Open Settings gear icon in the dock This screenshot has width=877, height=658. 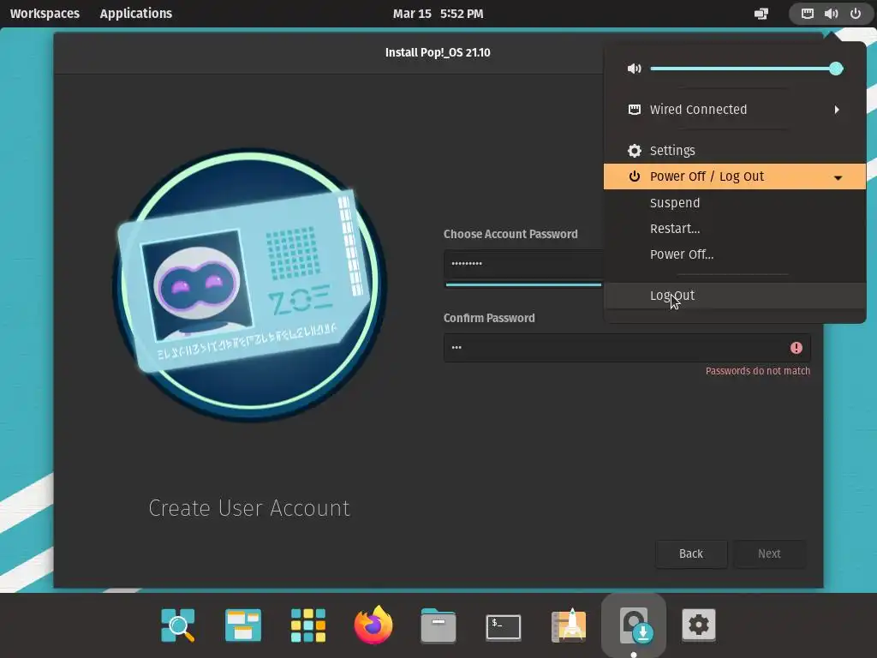[x=699, y=625]
